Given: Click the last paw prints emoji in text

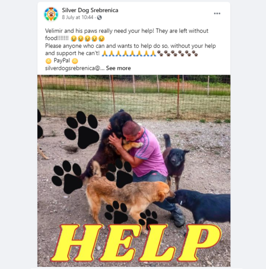Looking at the screenshot, I should [195, 53].
